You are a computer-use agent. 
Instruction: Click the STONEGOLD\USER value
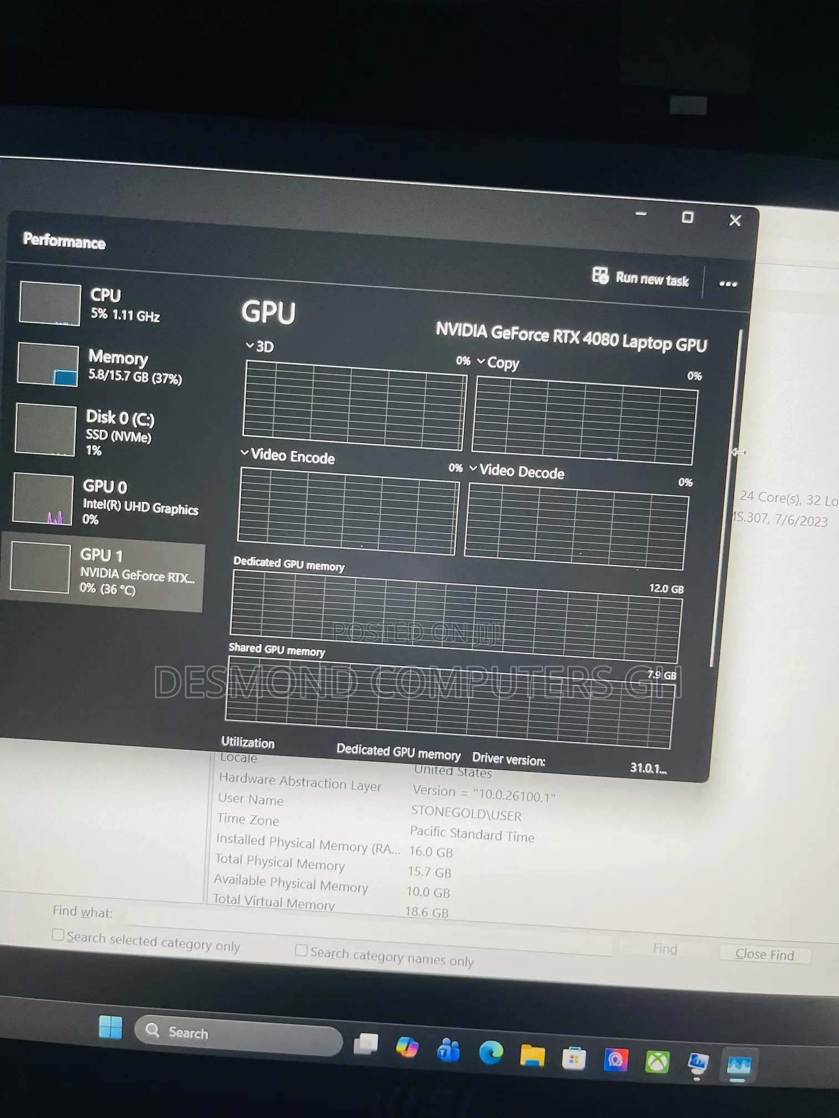click(466, 813)
